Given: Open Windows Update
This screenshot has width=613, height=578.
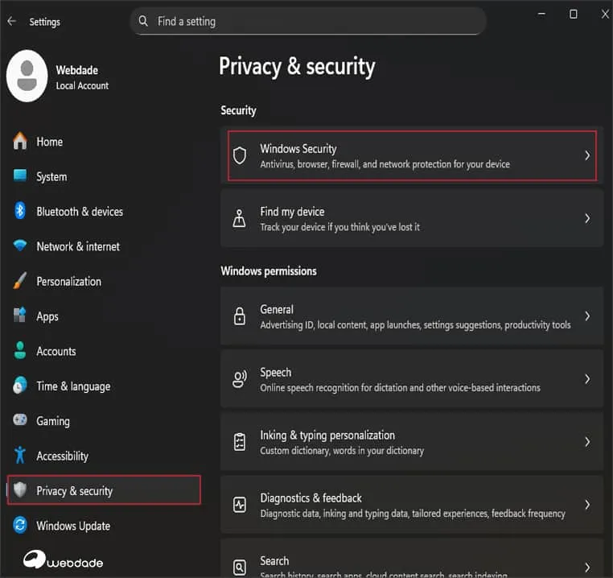Looking at the screenshot, I should [x=104, y=526].
